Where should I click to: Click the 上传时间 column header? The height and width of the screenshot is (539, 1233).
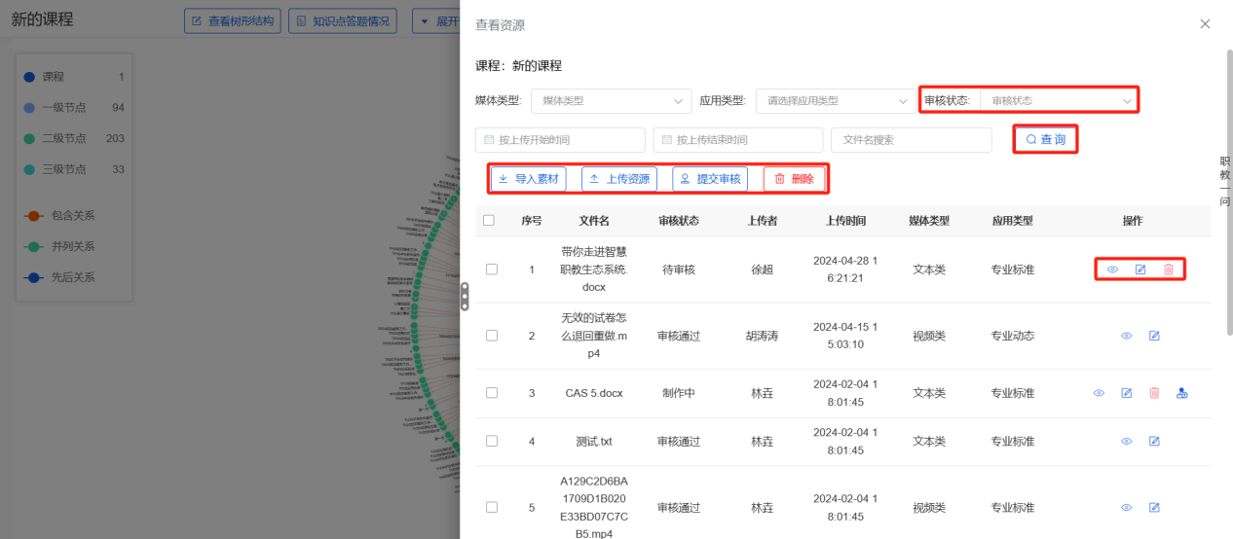point(844,221)
